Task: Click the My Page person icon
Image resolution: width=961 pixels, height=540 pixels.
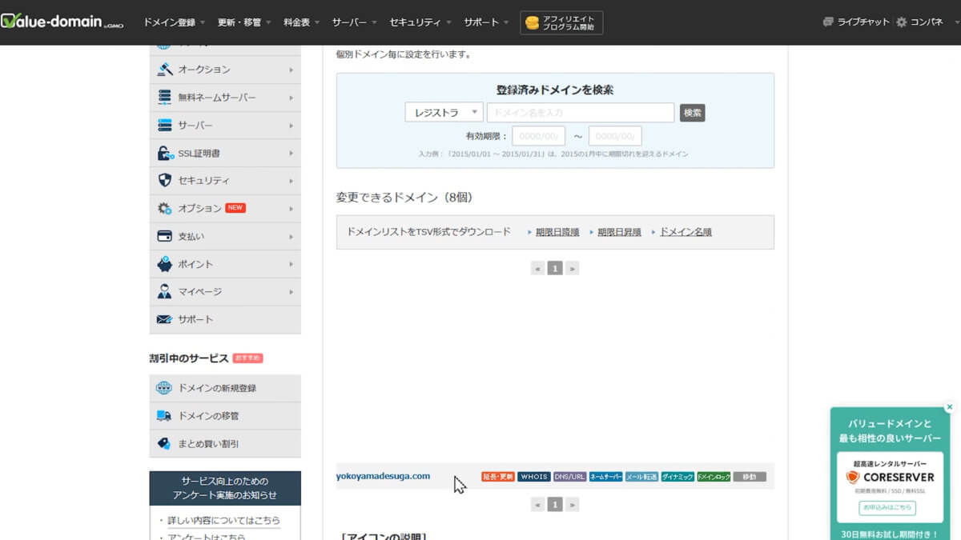Action: point(165,291)
